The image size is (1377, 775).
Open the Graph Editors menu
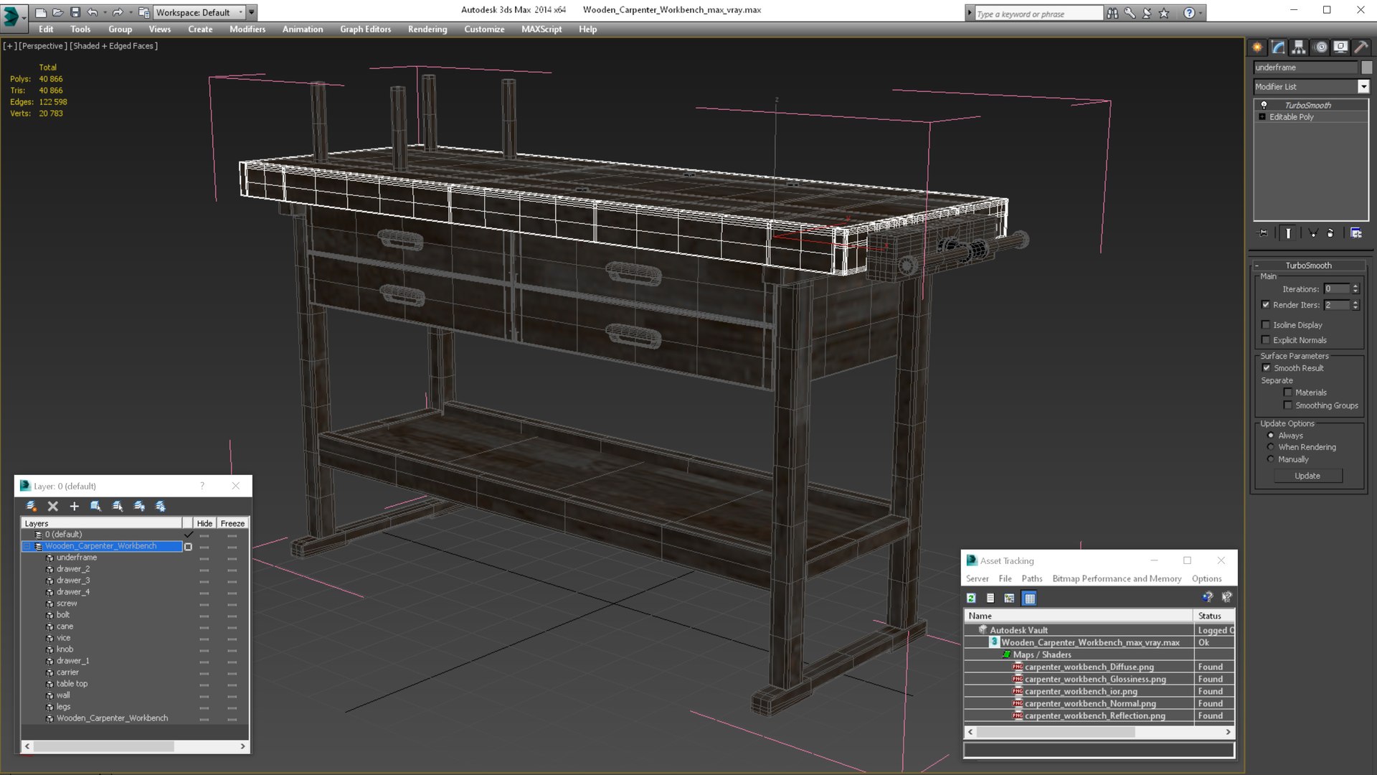pos(365,29)
